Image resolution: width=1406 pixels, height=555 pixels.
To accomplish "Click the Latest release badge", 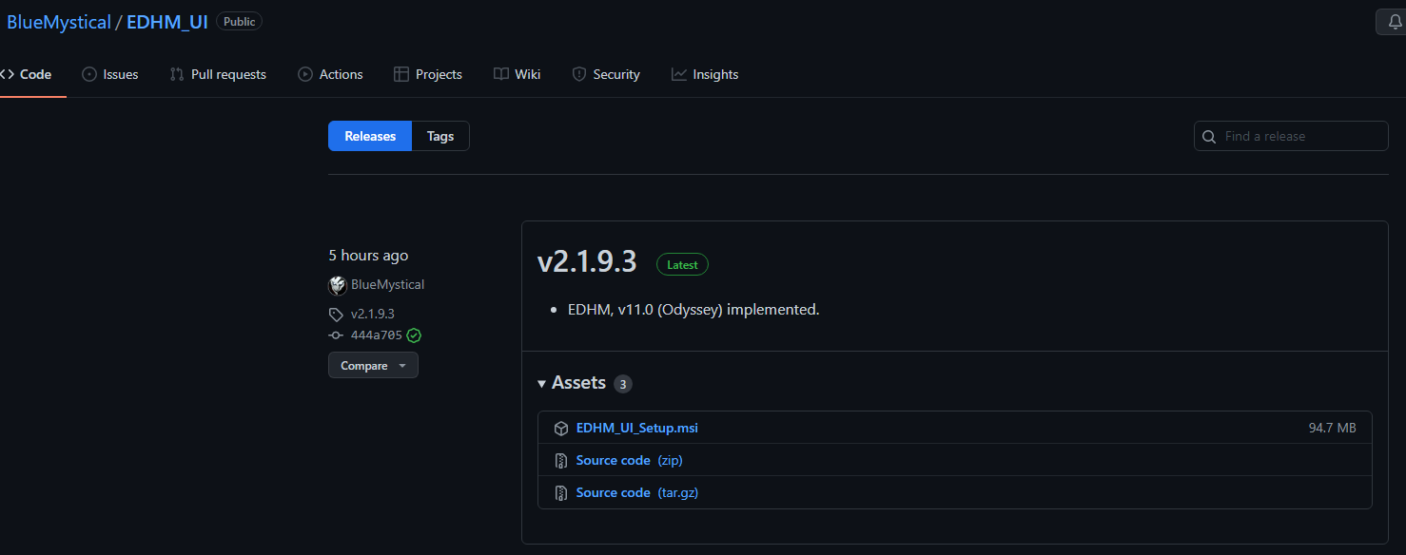I will point(682,265).
